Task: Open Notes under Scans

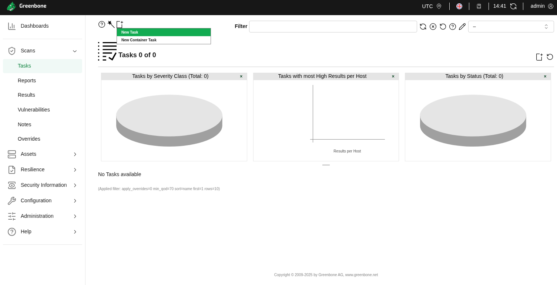Action: [x=43, y=124]
